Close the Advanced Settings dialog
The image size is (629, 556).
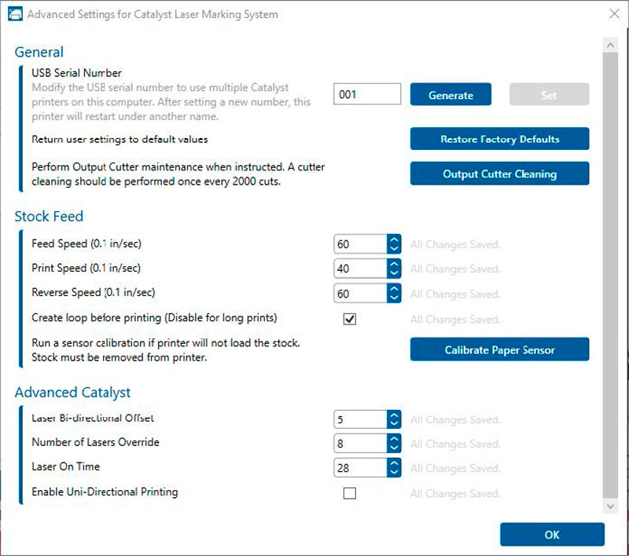614,14
